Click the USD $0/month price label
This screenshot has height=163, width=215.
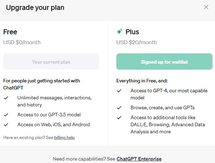tap(22, 42)
